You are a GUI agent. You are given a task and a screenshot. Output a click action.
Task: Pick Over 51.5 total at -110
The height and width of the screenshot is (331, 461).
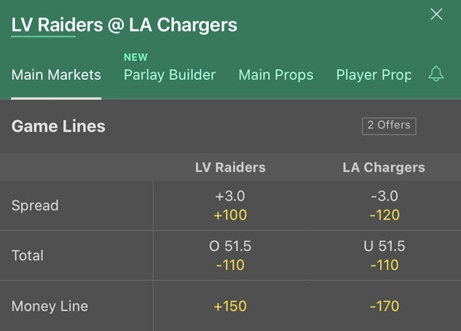point(230,256)
